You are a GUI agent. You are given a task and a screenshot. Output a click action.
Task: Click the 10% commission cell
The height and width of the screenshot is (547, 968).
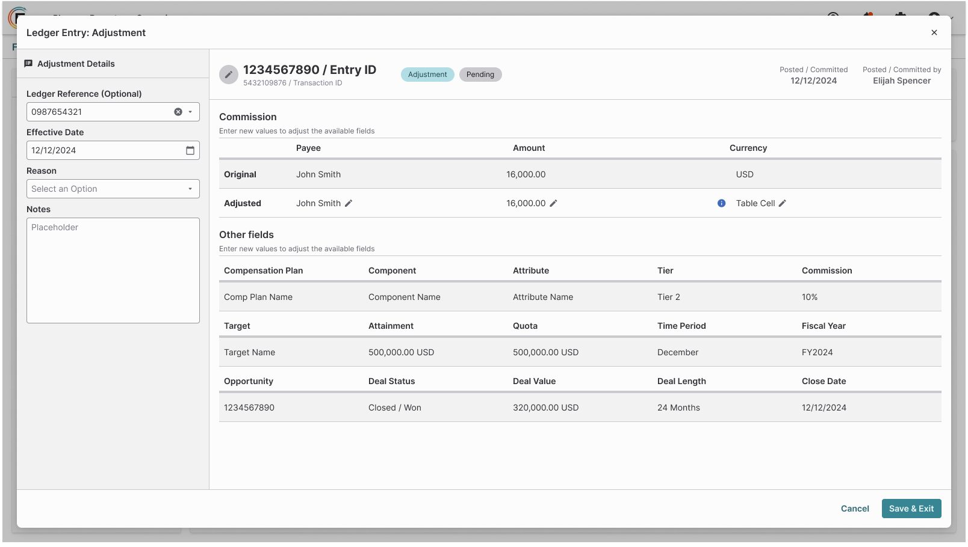810,297
